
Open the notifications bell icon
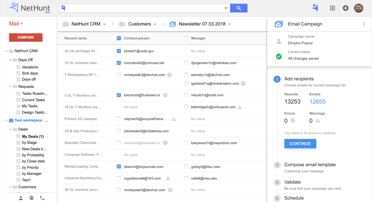[345, 8]
